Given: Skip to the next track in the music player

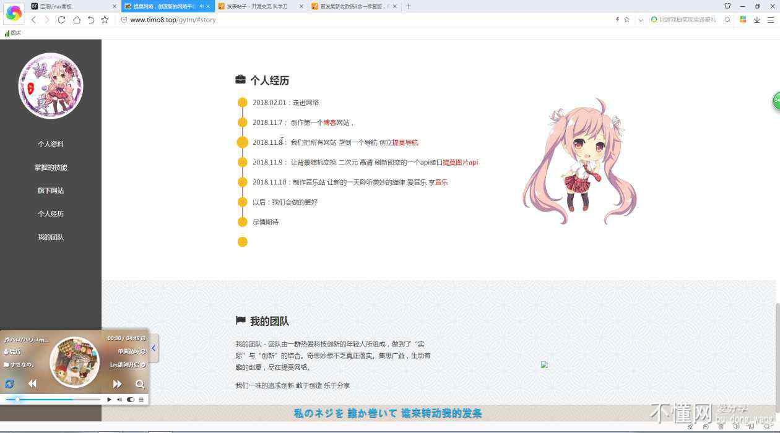Looking at the screenshot, I should (117, 384).
